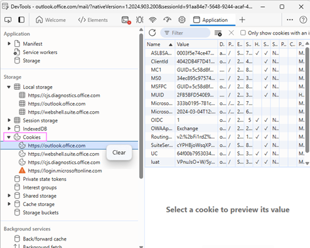Select cjs.diagnostics.office.com cookies entry
The width and height of the screenshot is (310, 248).
click(64, 163)
